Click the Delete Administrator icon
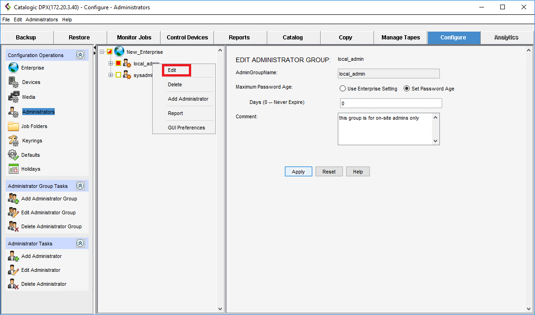The height and width of the screenshot is (315, 535). [x=13, y=284]
